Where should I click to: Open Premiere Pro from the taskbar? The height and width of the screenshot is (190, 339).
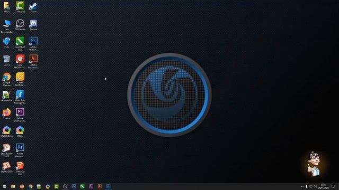tap(91, 186)
